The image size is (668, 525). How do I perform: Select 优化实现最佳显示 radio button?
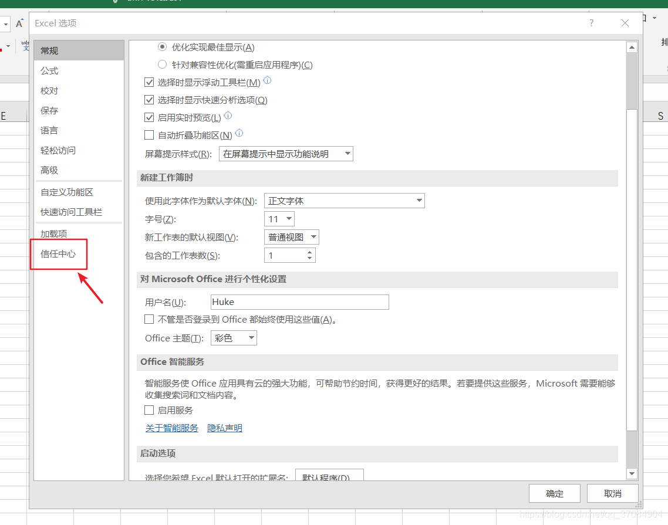(163, 47)
